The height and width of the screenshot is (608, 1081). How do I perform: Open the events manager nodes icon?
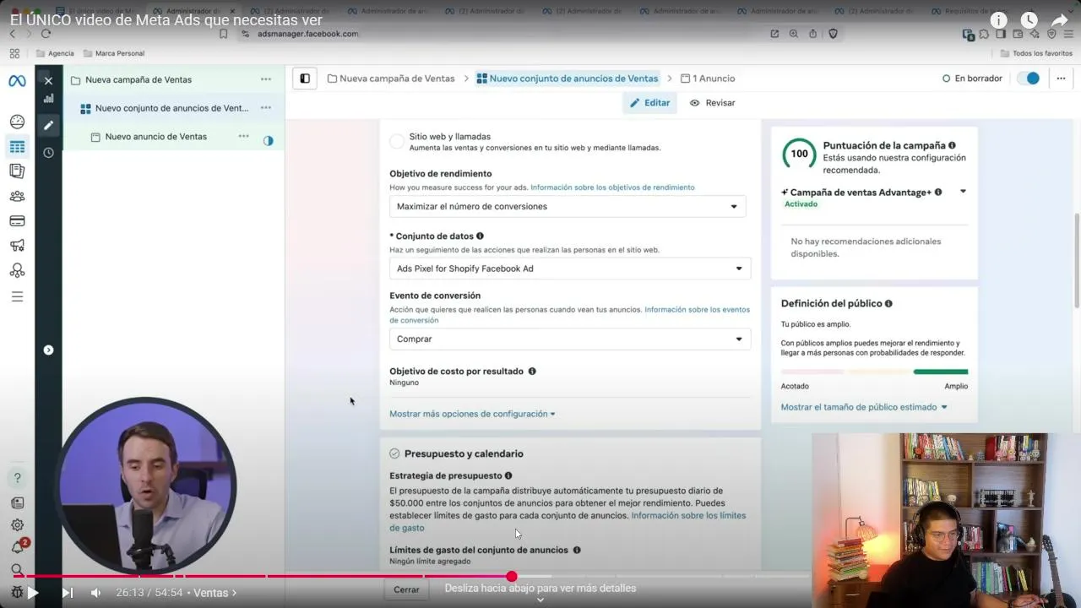pos(17,271)
